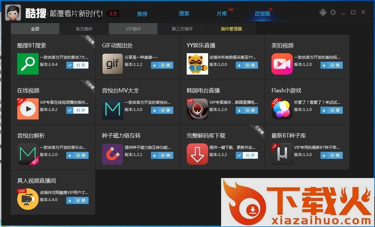The width and height of the screenshot is (375, 227).
Task: Click the 种子磁力链互转 plugin title
Action: point(121,136)
